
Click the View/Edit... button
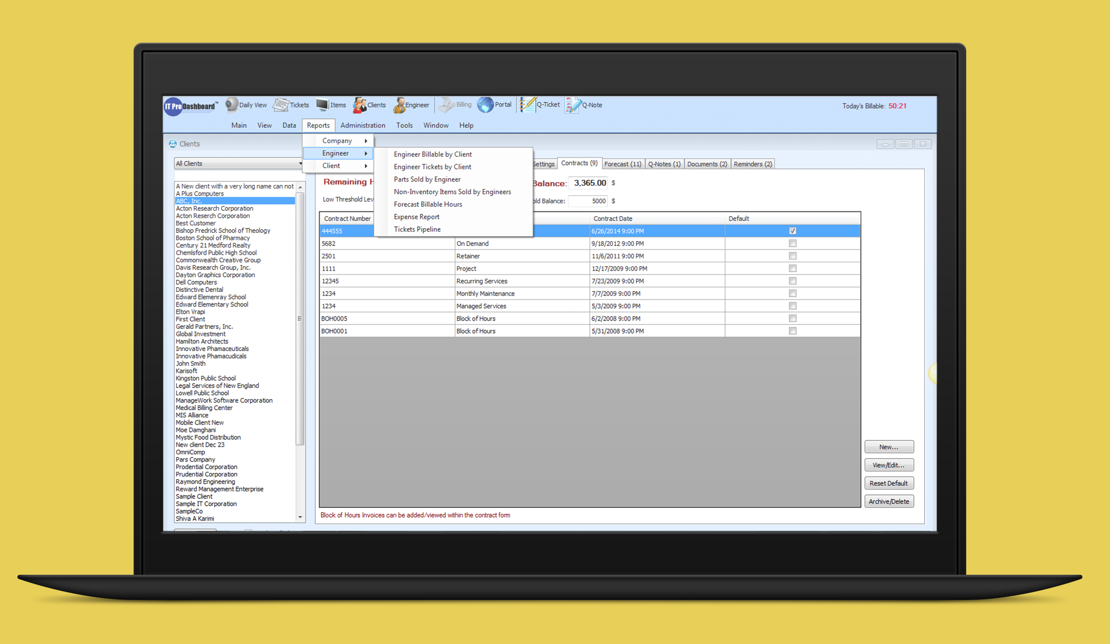click(888, 465)
